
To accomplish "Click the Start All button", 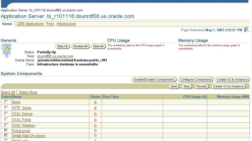I will tap(98, 46).
